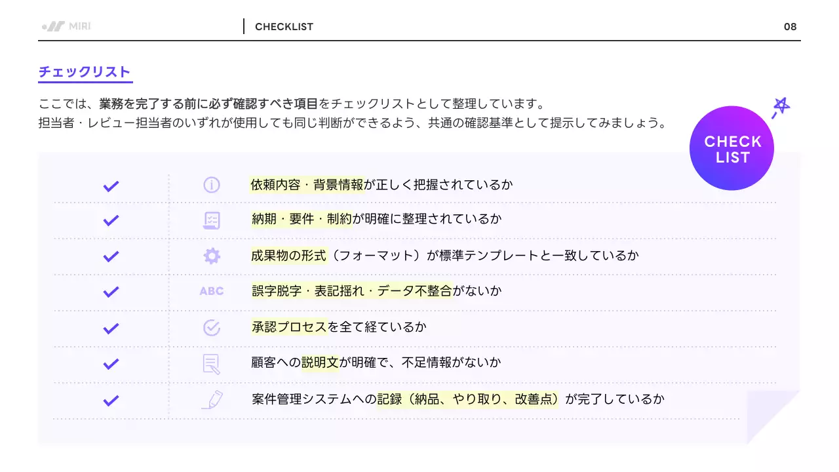Click the magic wand icon near CHECK LIST badge
839x472 pixels.
(x=781, y=105)
